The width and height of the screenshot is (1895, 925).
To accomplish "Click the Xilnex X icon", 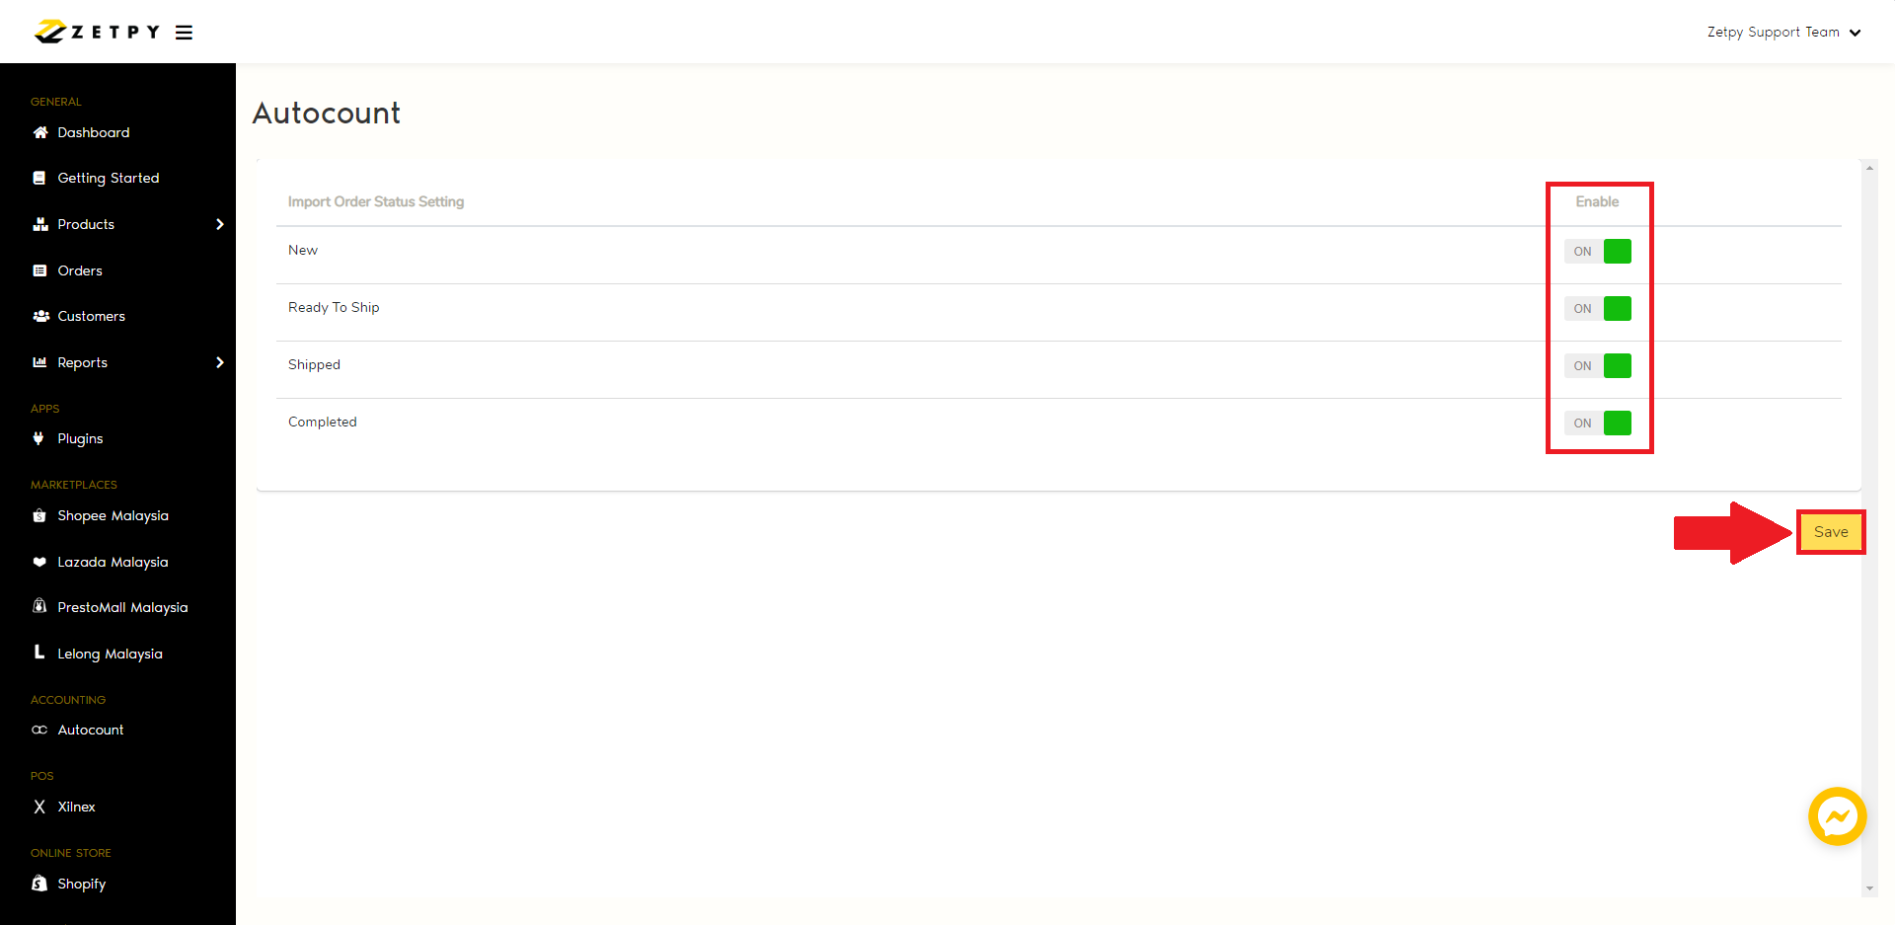I will (x=39, y=807).
